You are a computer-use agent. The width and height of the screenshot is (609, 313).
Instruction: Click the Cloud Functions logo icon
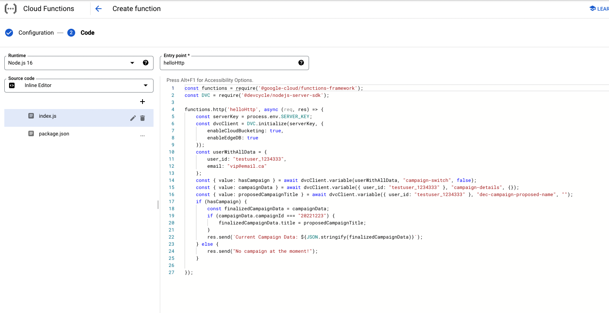[x=11, y=9]
